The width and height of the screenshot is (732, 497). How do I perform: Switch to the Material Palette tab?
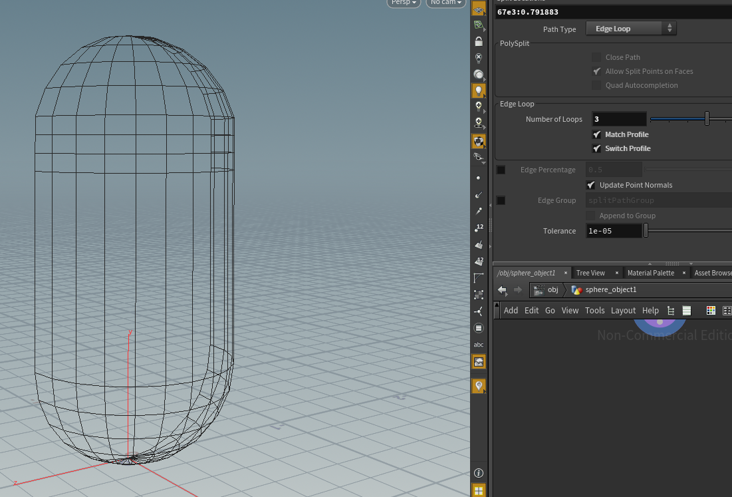(x=650, y=273)
